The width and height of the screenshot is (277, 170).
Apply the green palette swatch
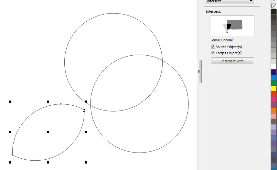click(274, 83)
